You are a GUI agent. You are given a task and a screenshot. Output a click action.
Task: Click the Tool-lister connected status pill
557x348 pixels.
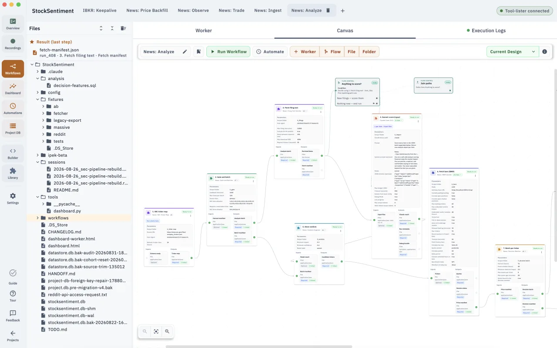[x=524, y=11]
